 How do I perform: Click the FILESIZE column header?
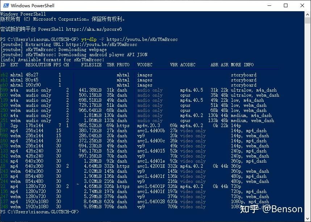pos(91,65)
